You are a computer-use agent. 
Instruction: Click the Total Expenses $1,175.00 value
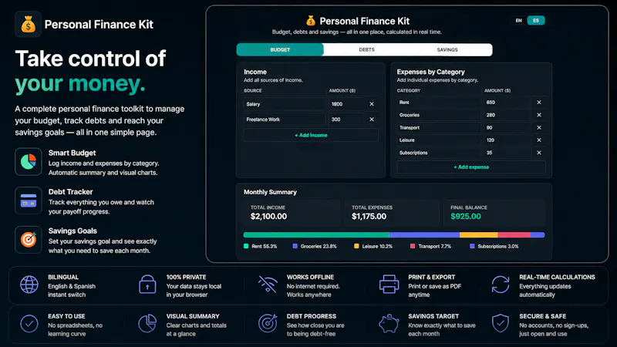tap(369, 217)
